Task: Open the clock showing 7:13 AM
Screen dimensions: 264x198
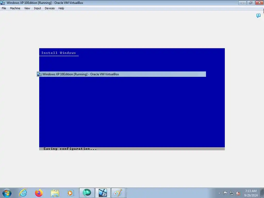Action: (251, 193)
